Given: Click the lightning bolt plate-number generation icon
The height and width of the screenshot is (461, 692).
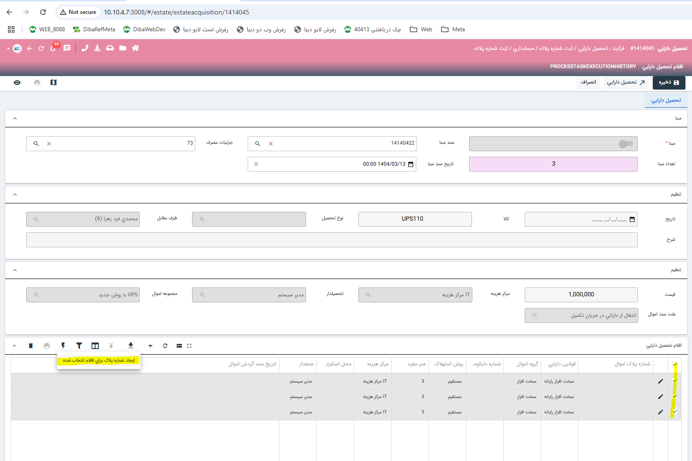Looking at the screenshot, I should click(63, 346).
